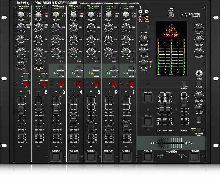Toggle EQ On switch for channel 3

click(x=61, y=59)
